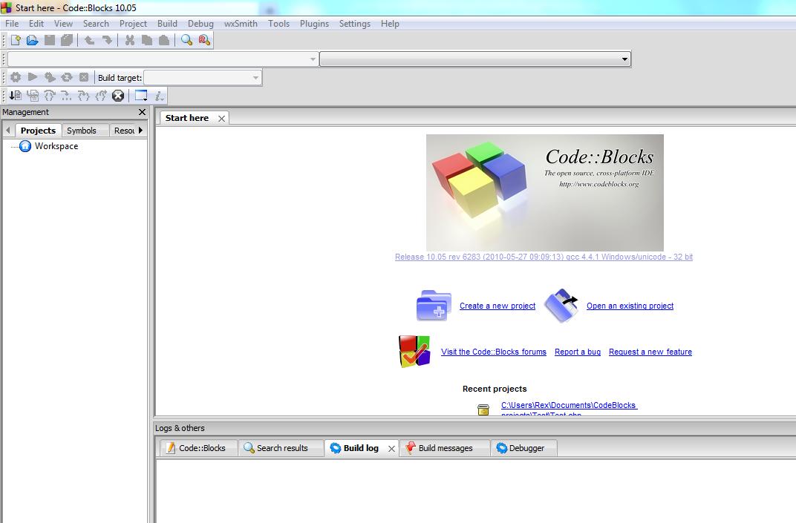
Task: Click the New file toolbar icon
Action: point(16,40)
